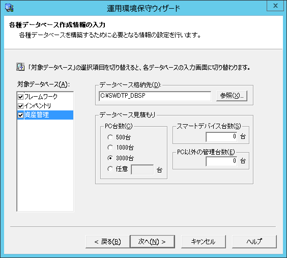Select the 資産管理 highlighted row
The width and height of the screenshot is (287, 258).
click(x=45, y=115)
